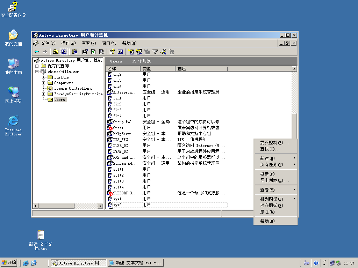
Task: Sort by Description column header
Action: click(202, 69)
